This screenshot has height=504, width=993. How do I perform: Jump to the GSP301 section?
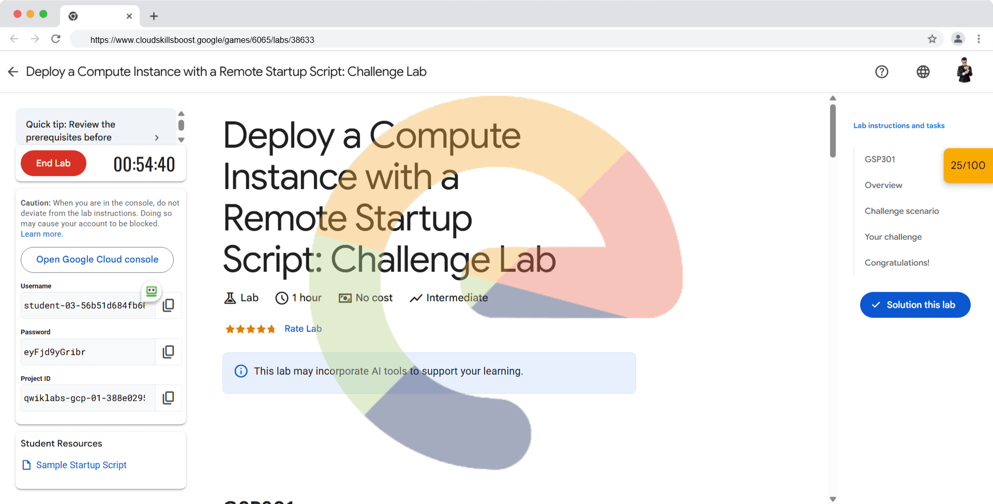tap(880, 159)
